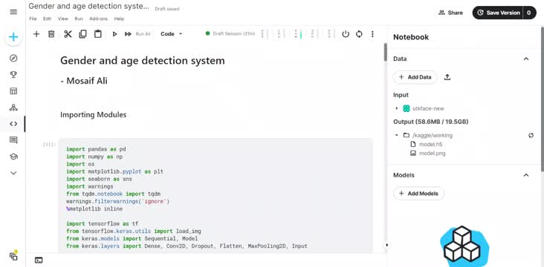Collapse the Models section
The width and height of the screenshot is (544, 267).
point(526,175)
